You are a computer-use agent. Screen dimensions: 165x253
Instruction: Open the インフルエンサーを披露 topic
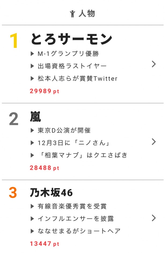(76, 219)
